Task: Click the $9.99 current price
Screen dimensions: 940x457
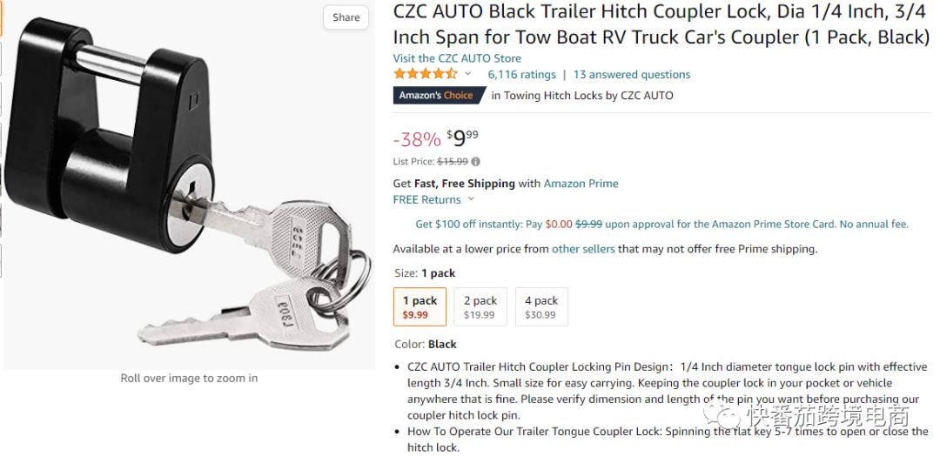Action: [x=462, y=138]
